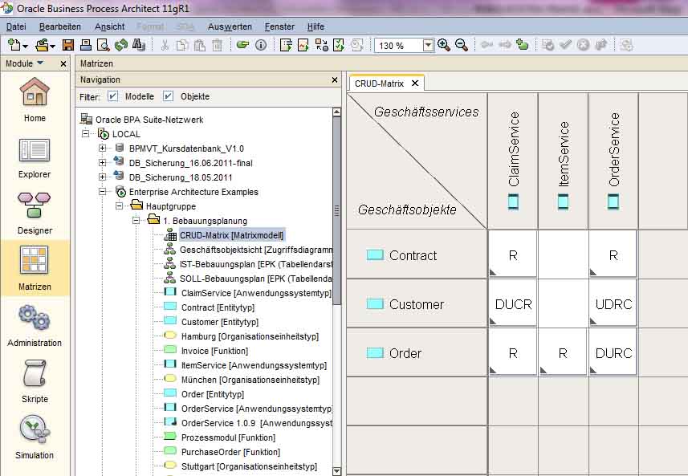Open dropdown arrow beside Open folder icon
This screenshot has width=688, height=476.
pos(53,46)
